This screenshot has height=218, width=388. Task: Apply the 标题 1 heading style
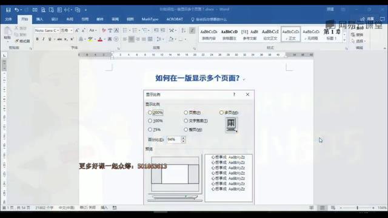click(x=332, y=35)
